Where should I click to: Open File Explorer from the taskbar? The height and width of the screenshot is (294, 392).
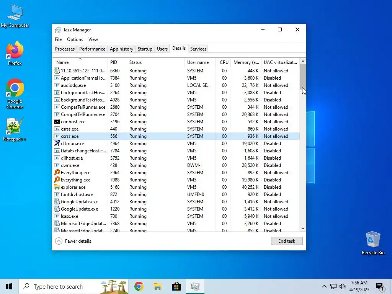[157, 286]
